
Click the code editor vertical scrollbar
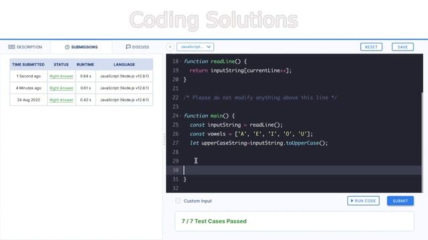click(422, 141)
